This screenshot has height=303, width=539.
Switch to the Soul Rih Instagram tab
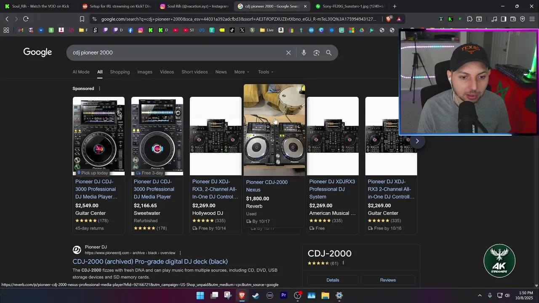point(194,6)
